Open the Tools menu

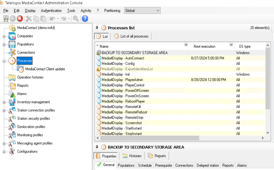[71, 11]
